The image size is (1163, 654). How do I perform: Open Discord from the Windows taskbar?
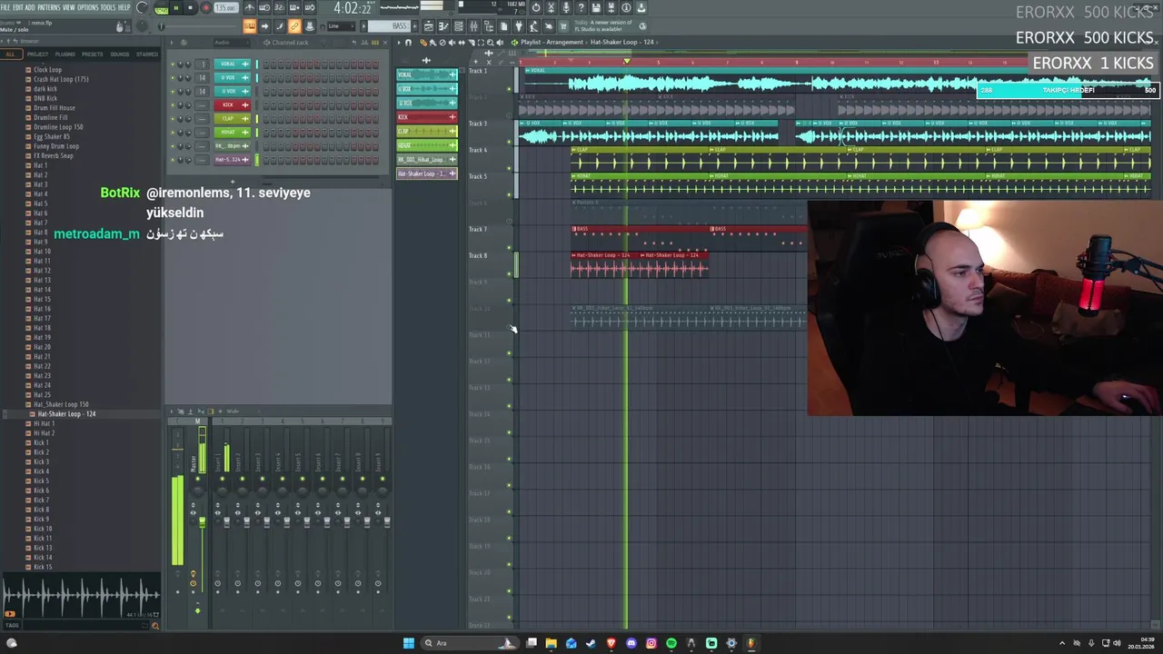(x=631, y=643)
